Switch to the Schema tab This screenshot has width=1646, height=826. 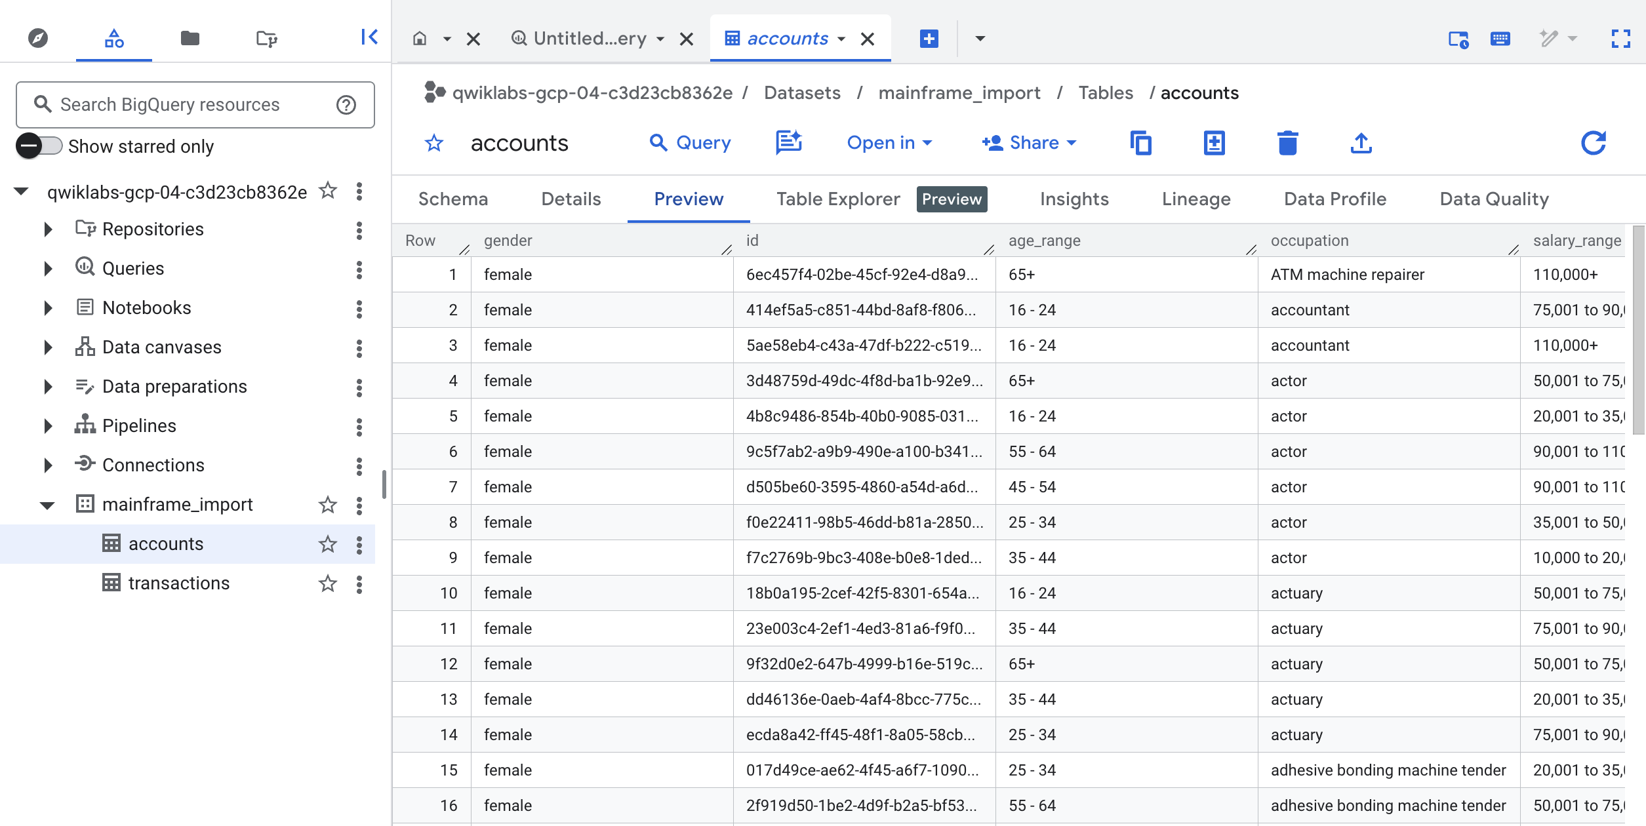pos(452,199)
